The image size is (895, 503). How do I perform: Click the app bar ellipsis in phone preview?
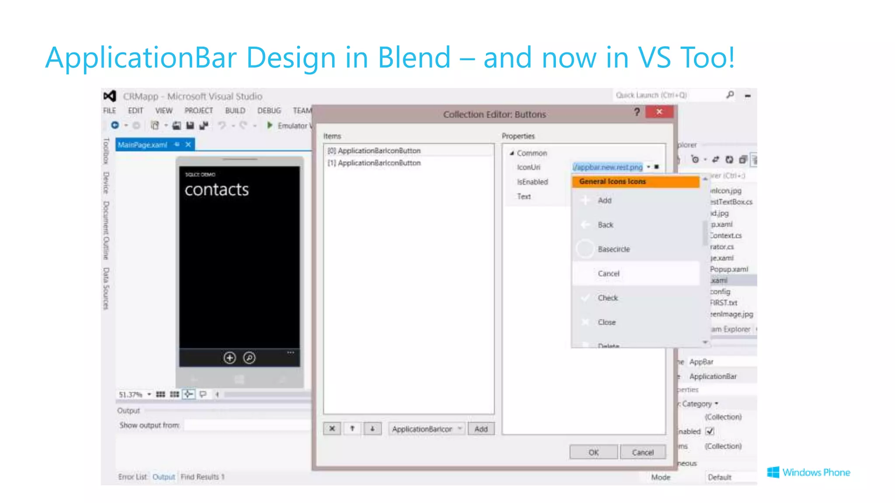click(x=291, y=352)
